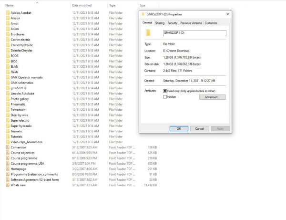This screenshot has width=286, height=220.
Task: Click the E:\Chrome Download location text
Action: [176, 51]
